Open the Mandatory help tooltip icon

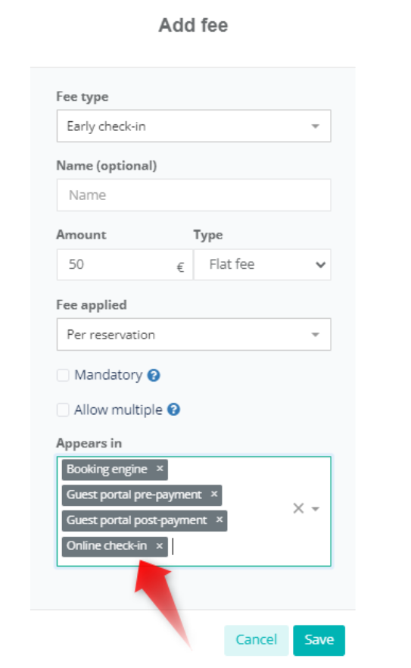click(x=154, y=376)
